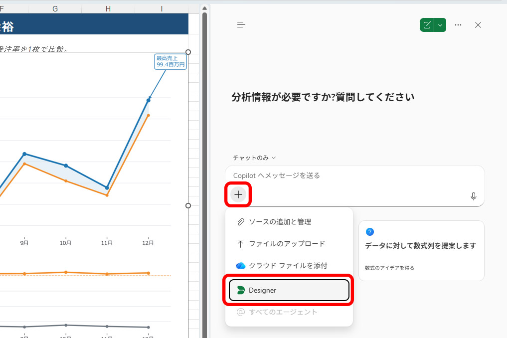The width and height of the screenshot is (507, 338).
Task: Click the Designer green logo icon
Action: tap(241, 291)
